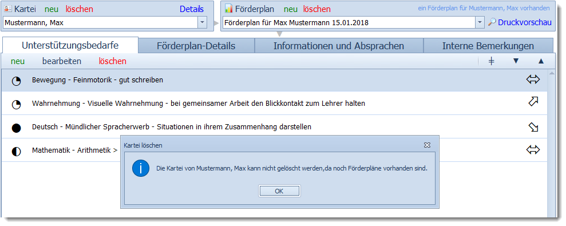Click the red löschen link beside Förderplan

pos(317,9)
